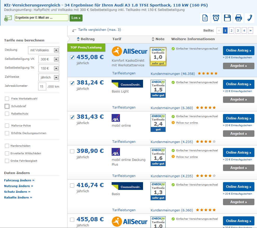Viewport: 257px width, 228px height.
Task: Jump to results page 4
Action: [x=244, y=30]
